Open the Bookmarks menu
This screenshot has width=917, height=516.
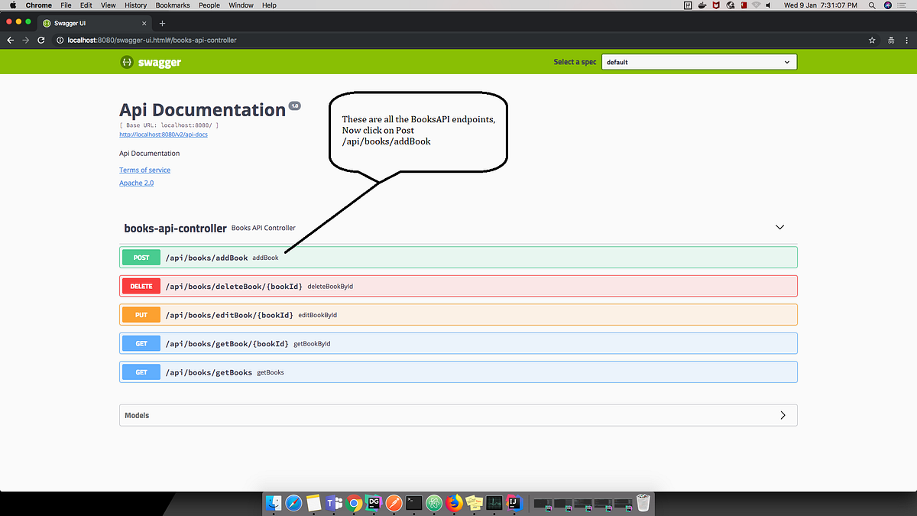click(173, 5)
